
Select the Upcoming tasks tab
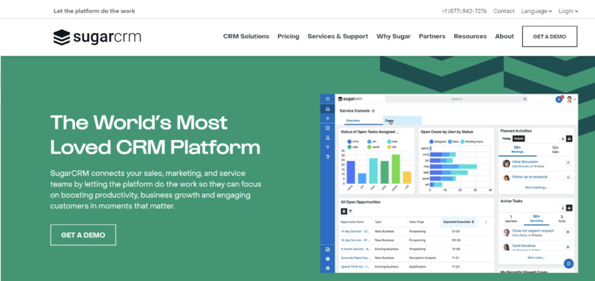pos(536,218)
